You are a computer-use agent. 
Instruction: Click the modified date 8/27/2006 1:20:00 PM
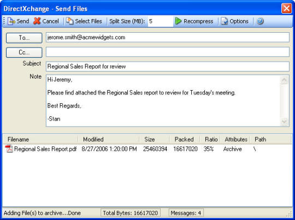coord(109,149)
